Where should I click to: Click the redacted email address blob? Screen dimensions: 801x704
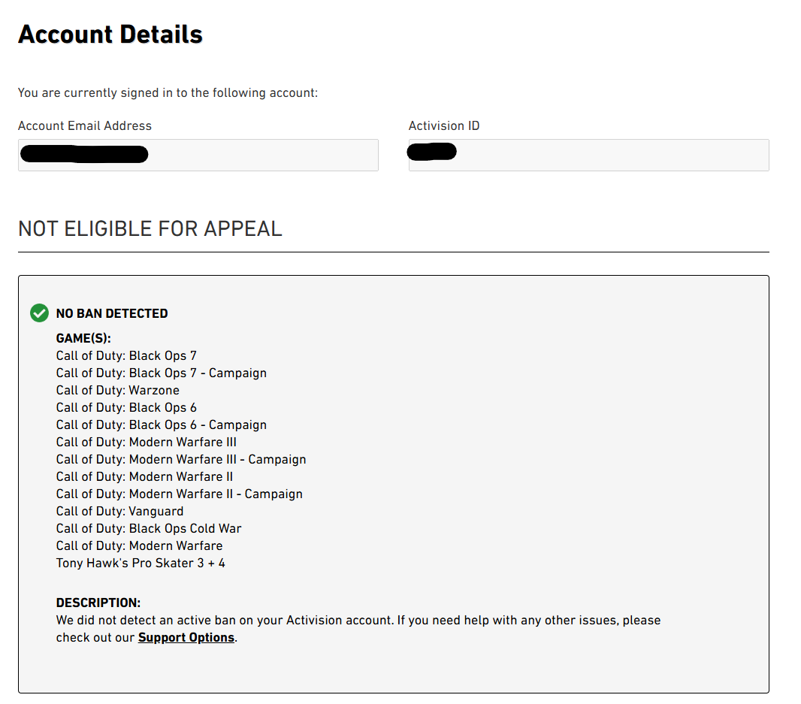tap(84, 154)
